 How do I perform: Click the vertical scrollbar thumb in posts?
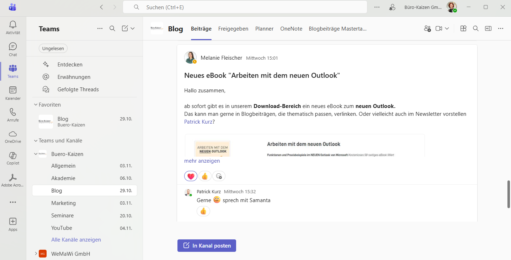pos(509,194)
